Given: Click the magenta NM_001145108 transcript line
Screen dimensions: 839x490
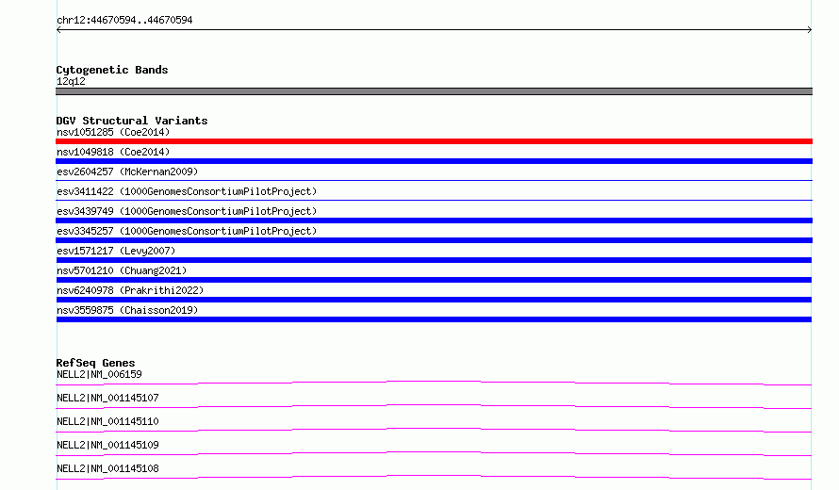Looking at the screenshot, I should pyautogui.click(x=434, y=477).
